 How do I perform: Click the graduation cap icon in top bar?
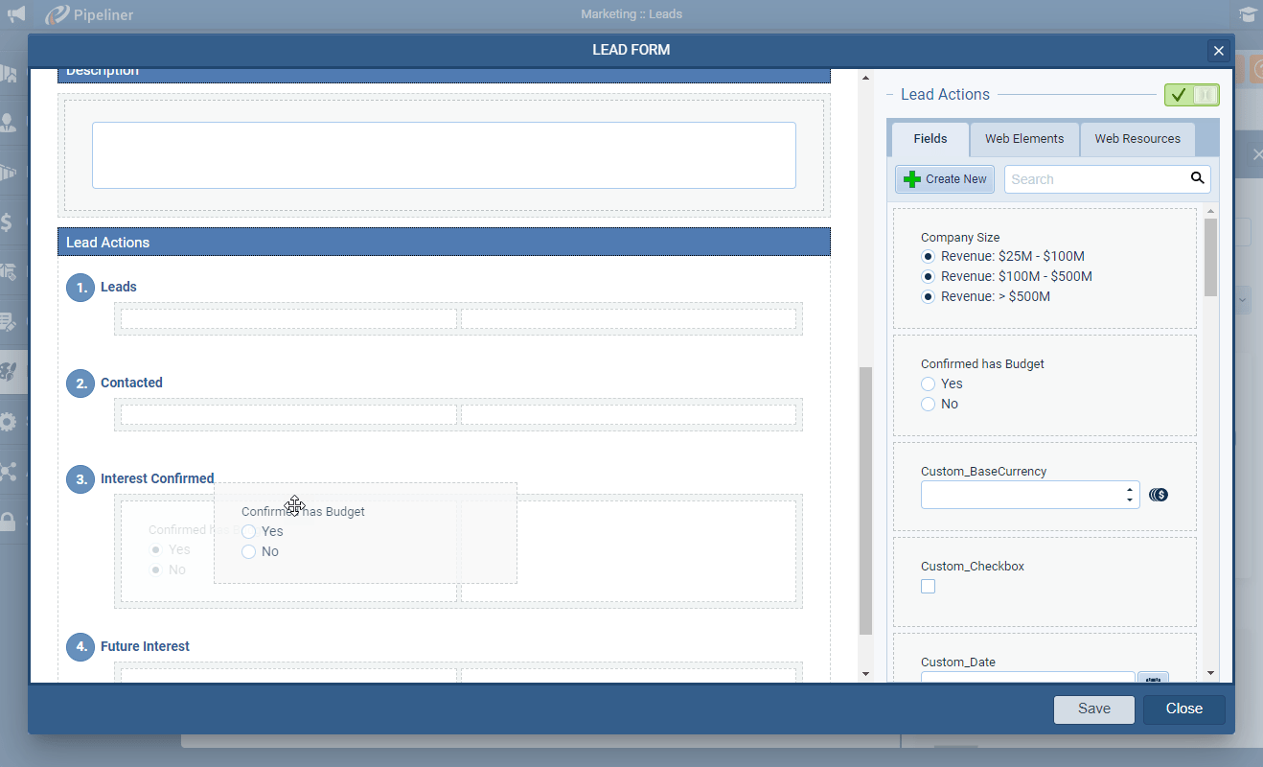[x=1247, y=14]
